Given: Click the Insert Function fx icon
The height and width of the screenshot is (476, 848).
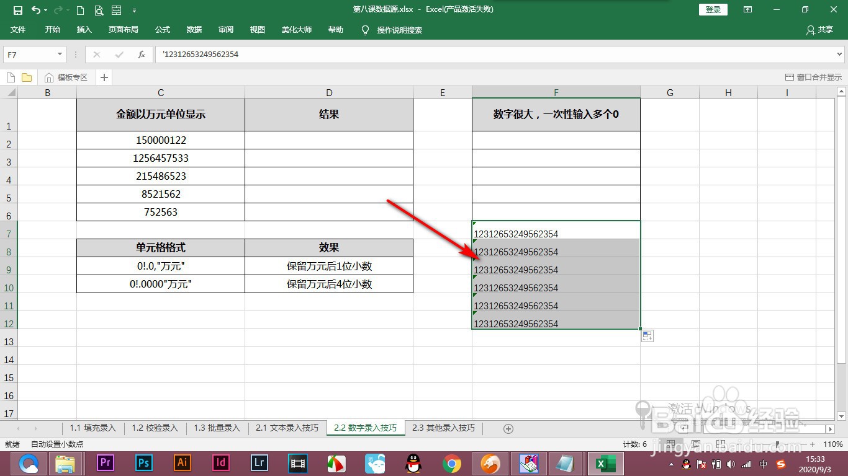Looking at the screenshot, I should [142, 54].
